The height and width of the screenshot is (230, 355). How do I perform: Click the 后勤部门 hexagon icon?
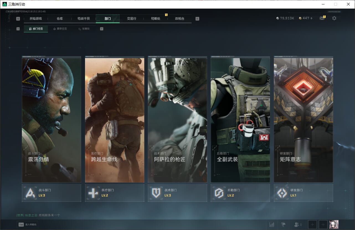click(x=219, y=193)
